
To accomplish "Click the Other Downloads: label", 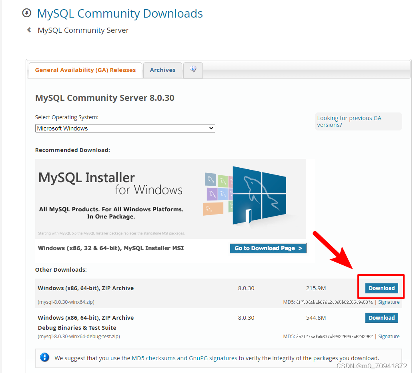I will coord(61,270).
